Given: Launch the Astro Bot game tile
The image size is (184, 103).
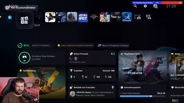Looking at the screenshot, I should coord(83,17).
